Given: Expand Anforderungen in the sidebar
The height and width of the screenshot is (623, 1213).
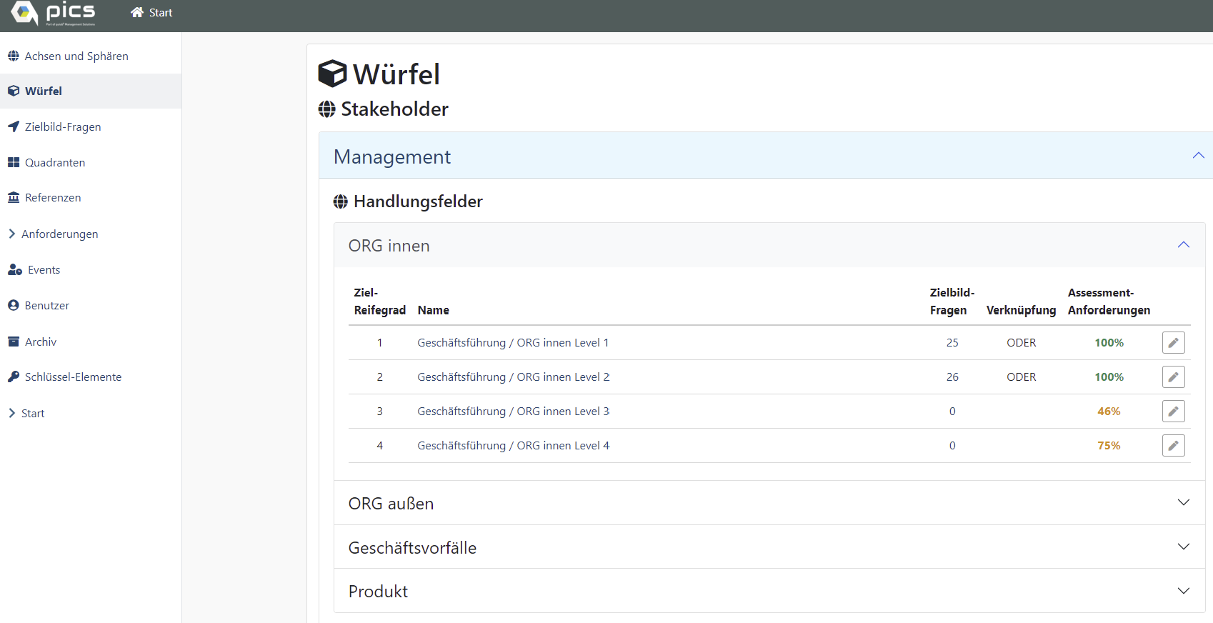Looking at the screenshot, I should (x=59, y=234).
